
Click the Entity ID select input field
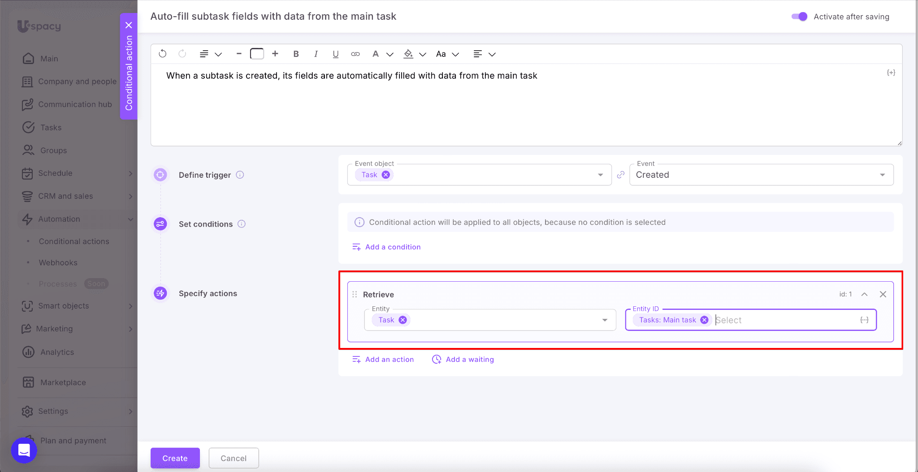click(x=784, y=320)
